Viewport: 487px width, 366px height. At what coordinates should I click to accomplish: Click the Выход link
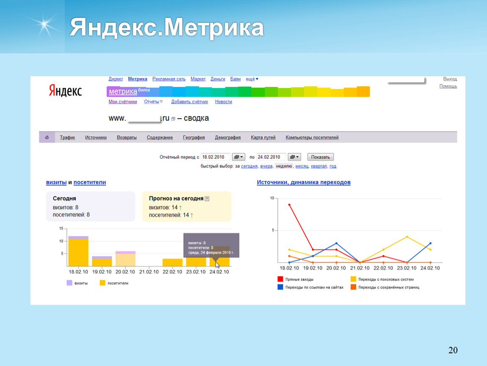click(450, 79)
